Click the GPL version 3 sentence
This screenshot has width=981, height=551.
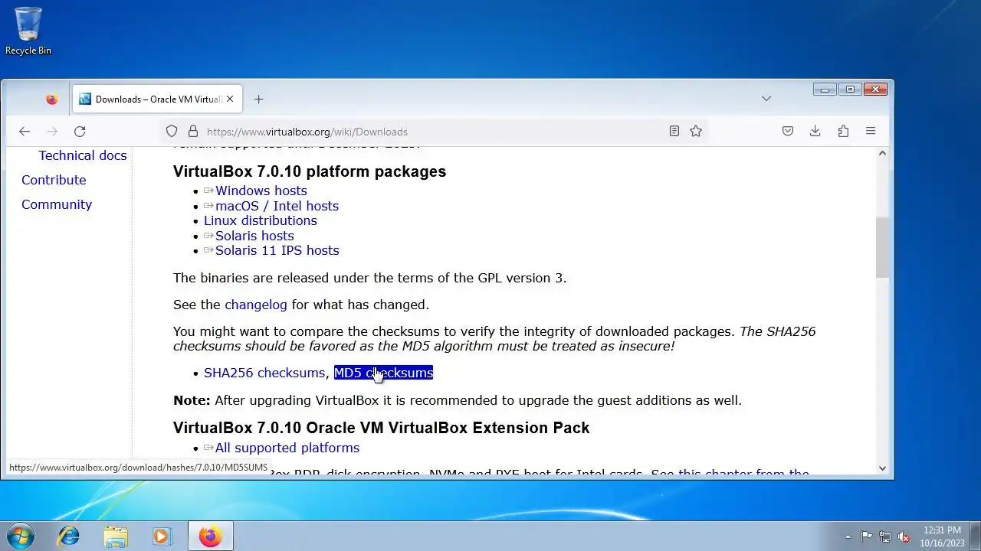[370, 278]
